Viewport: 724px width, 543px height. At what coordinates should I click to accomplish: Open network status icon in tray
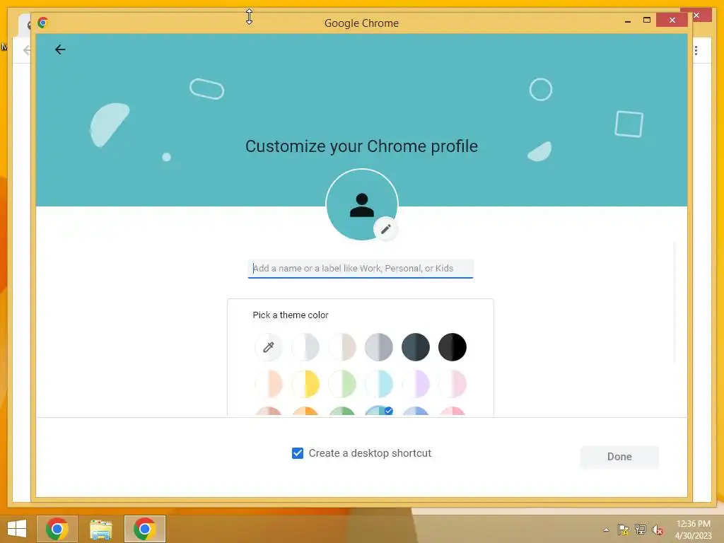click(641, 530)
